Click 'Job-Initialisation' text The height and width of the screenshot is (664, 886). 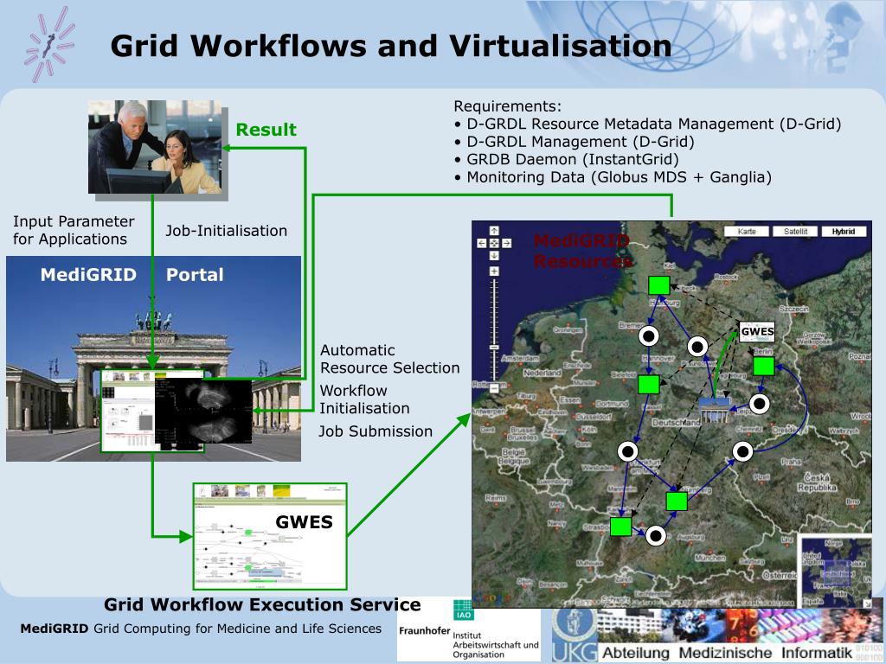(x=226, y=230)
